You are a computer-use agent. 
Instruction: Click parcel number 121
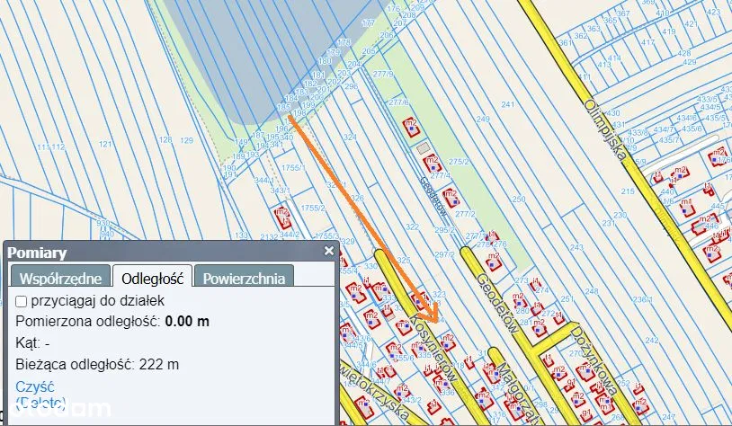(105, 144)
